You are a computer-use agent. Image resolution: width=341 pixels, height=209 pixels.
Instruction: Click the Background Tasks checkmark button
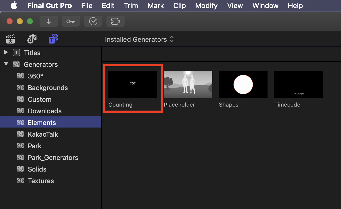coord(93,21)
